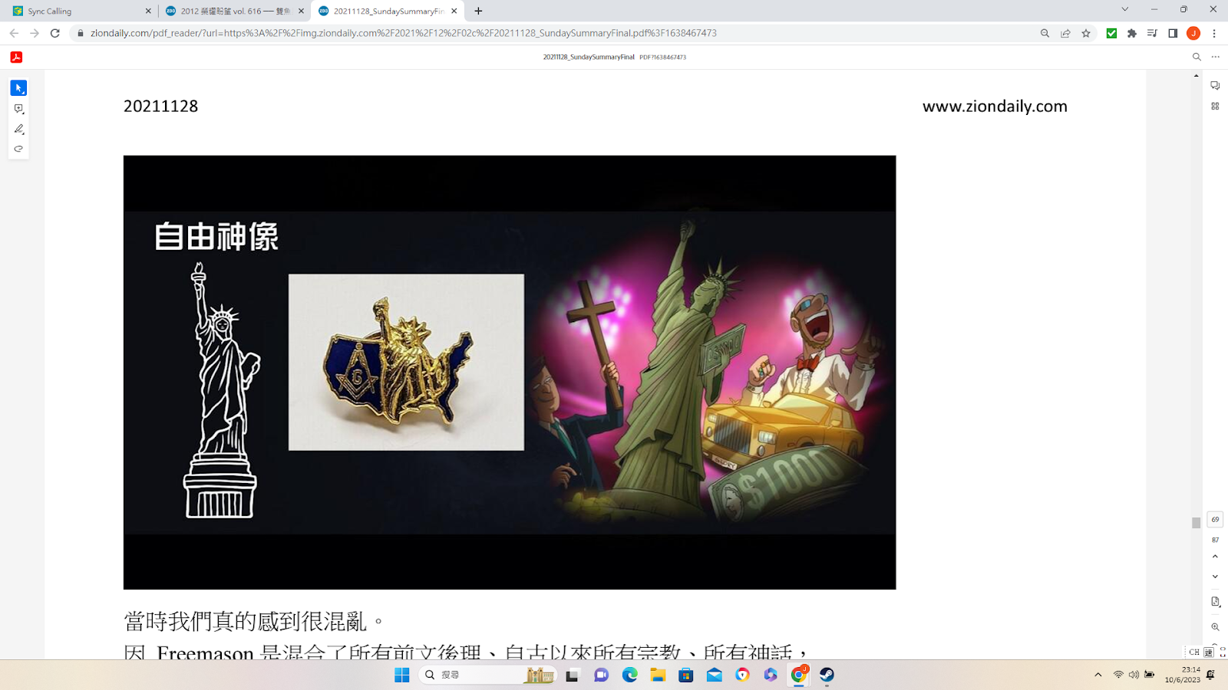Viewport: 1228px width, 690px height.
Task: Open the page fit view options
Action: coord(1215,602)
